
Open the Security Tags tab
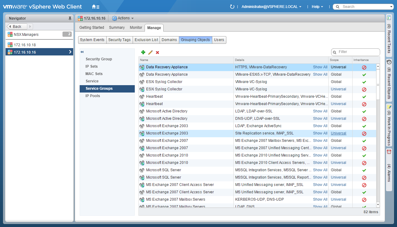119,40
